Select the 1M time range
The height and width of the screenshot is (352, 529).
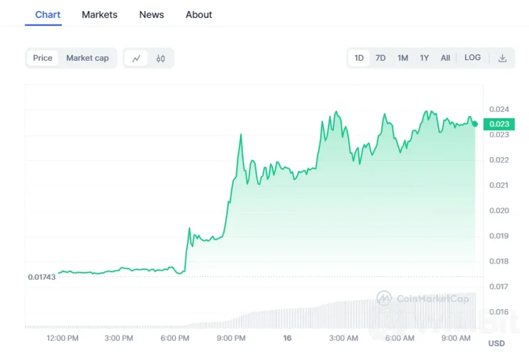(x=402, y=58)
